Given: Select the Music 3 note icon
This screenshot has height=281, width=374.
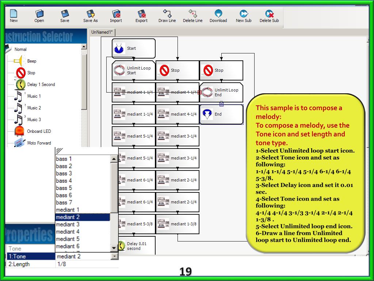Looking at the screenshot, I should (x=19, y=120).
